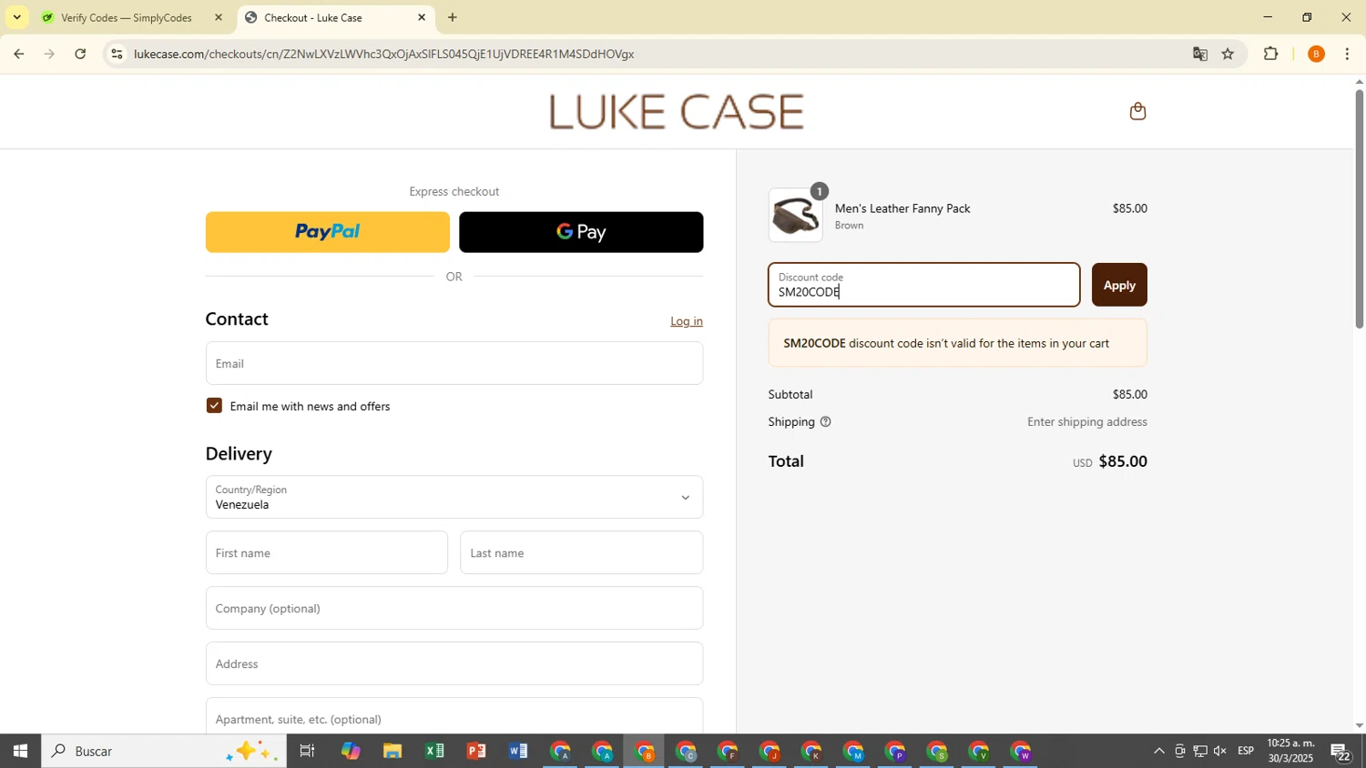This screenshot has width=1366, height=768.
Task: Click the Apartment, suite field
Action: click(454, 716)
